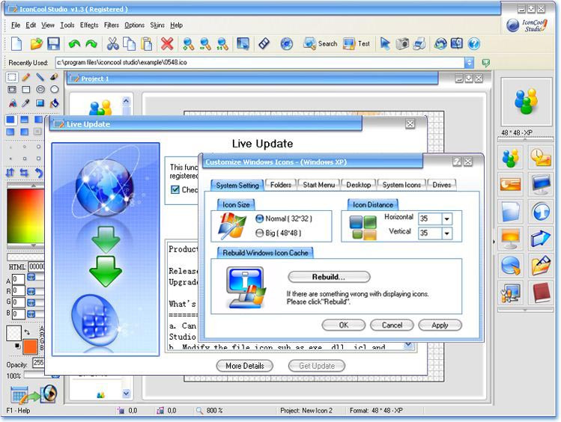Open a file with the folder icon
This screenshot has width=561, height=422.
[x=36, y=44]
